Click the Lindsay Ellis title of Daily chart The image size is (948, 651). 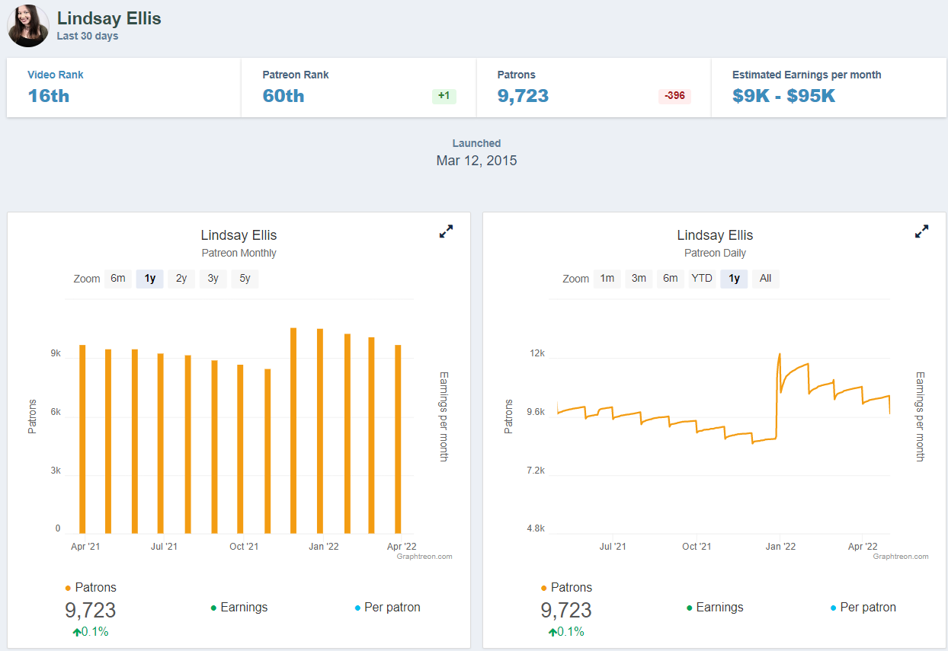pos(715,235)
